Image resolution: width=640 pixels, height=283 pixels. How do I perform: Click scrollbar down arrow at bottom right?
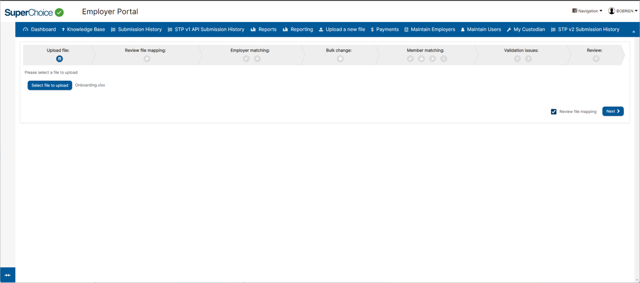pos(636,280)
